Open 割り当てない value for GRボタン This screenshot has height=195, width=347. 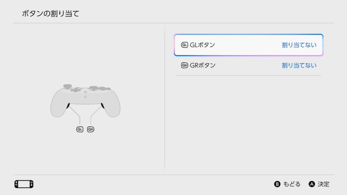tap(299, 65)
